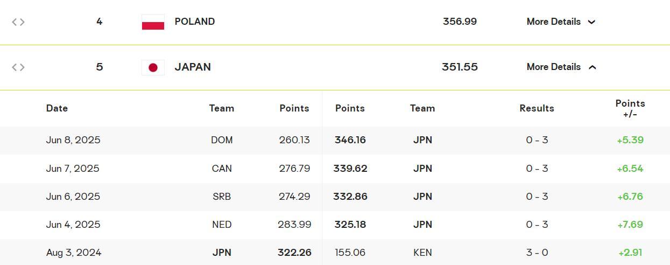The width and height of the screenshot is (670, 265).
Task: Expand Poland's More Details chevron
Action: (591, 22)
